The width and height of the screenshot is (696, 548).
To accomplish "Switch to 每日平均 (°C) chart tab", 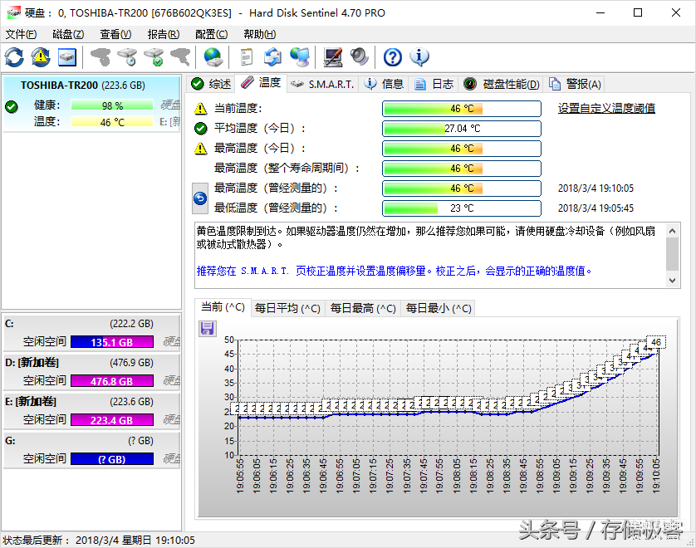I will tap(287, 308).
